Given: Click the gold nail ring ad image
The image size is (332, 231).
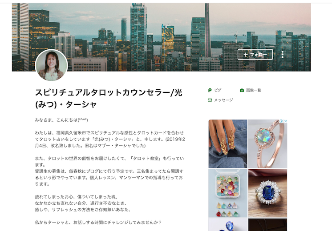Looking at the screenshot, I should [228, 144].
